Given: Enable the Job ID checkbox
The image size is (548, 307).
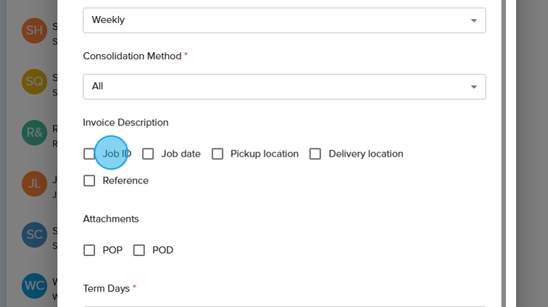Looking at the screenshot, I should [x=89, y=153].
